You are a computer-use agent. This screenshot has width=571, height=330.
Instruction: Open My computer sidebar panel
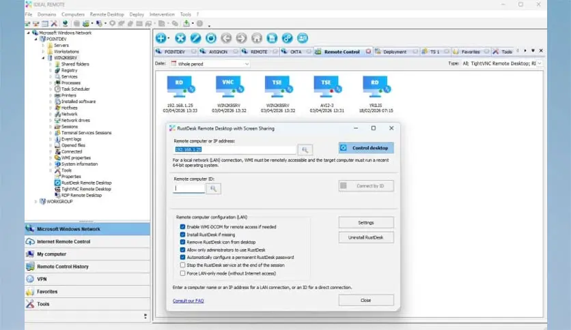point(87,254)
